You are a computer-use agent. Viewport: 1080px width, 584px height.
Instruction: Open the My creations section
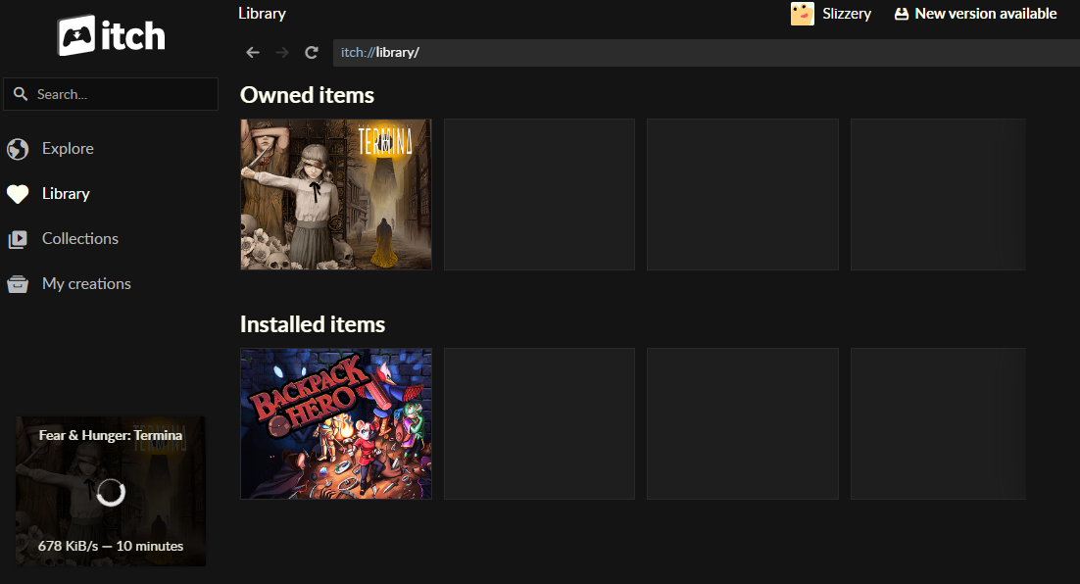click(86, 283)
